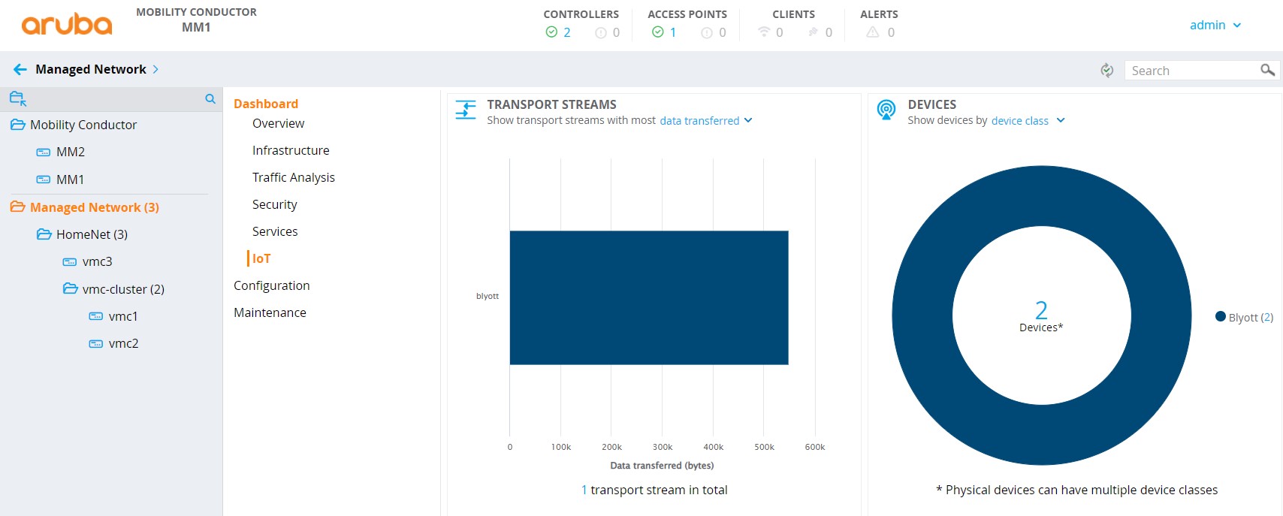Select MM1 in the network tree
This screenshot has height=516, width=1283.
[71, 180]
